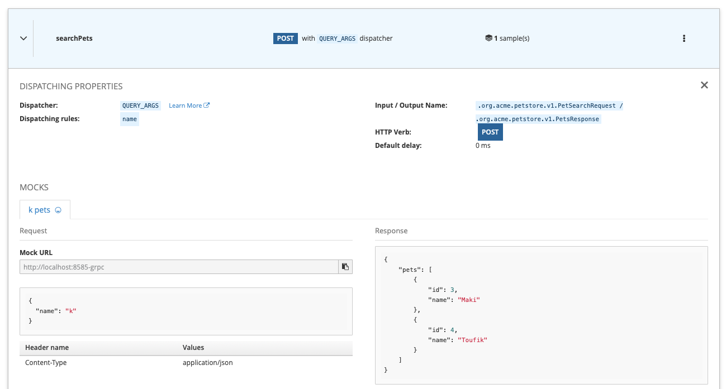Open the Learn More external link icon
726x389 pixels.
[207, 105]
